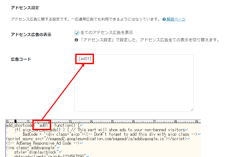The height and width of the screenshot is (157, 225).
Task: Click ruler mark 5 in the editor
Action: pos(113,121)
